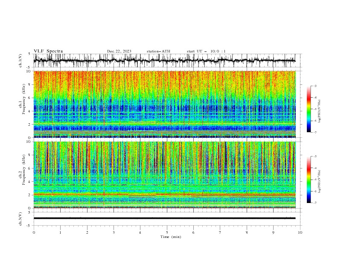Click the "ch.1(V)" axis label
The height and width of the screenshot is (261, 338).
[20, 61]
